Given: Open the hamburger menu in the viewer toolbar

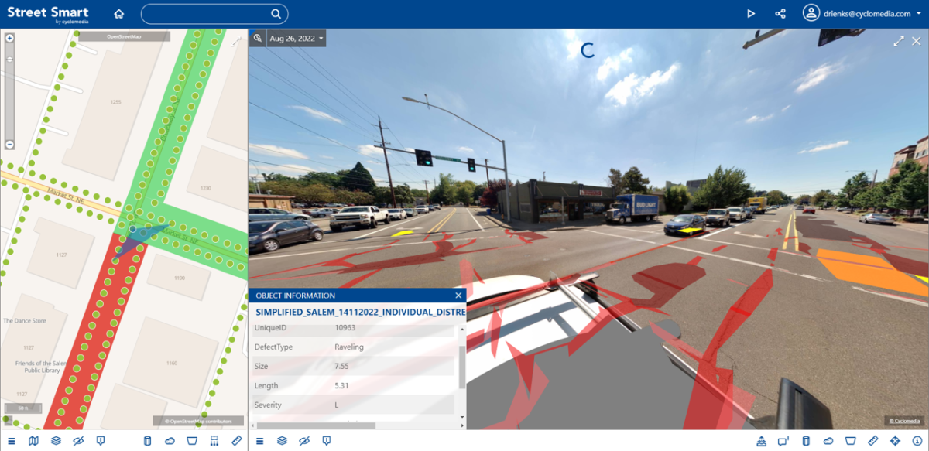Looking at the screenshot, I should pyautogui.click(x=259, y=441).
